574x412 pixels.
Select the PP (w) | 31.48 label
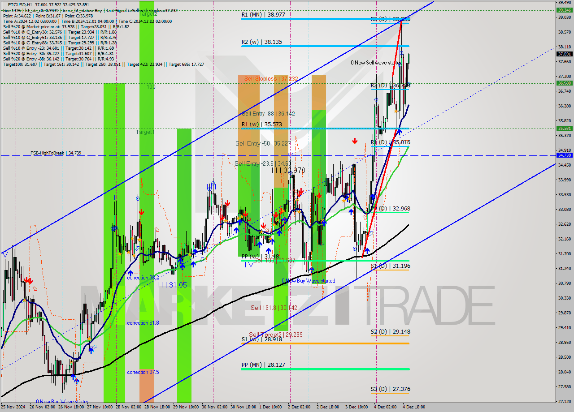(260, 257)
